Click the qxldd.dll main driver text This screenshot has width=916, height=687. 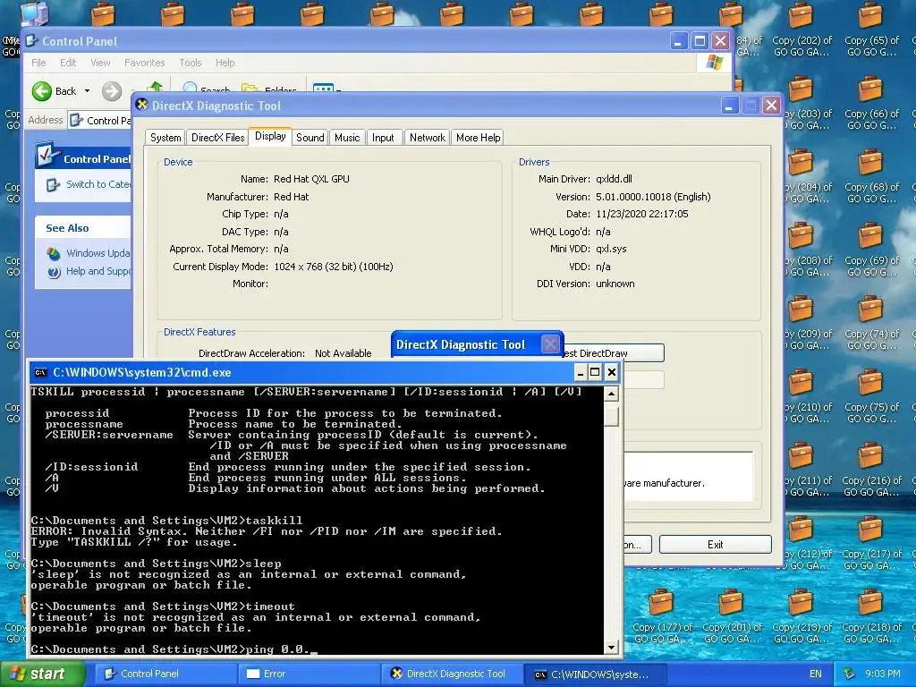614,179
